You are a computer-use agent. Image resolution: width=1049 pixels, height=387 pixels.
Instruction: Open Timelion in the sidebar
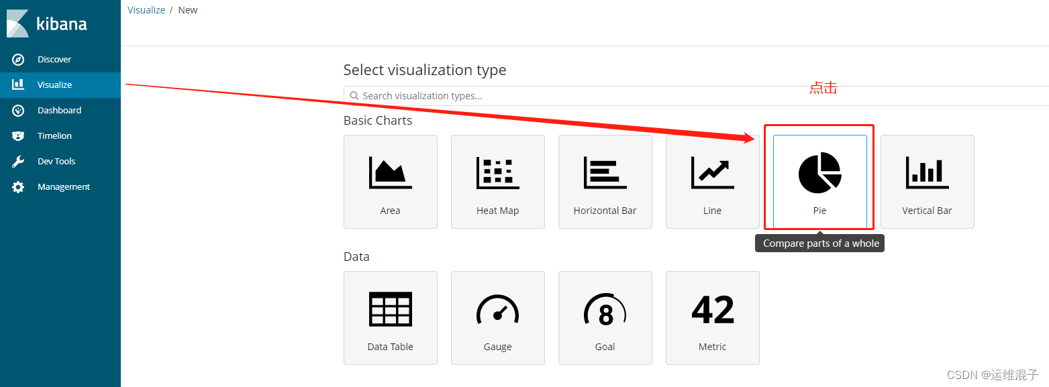coord(60,136)
